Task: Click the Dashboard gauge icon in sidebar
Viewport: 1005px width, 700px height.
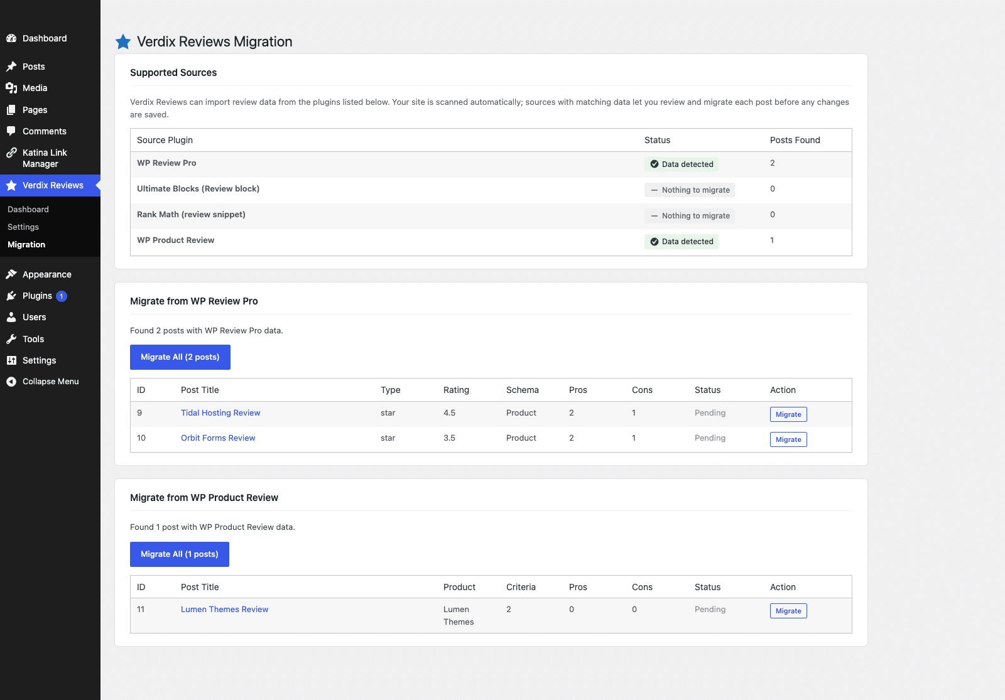Action: [x=11, y=38]
